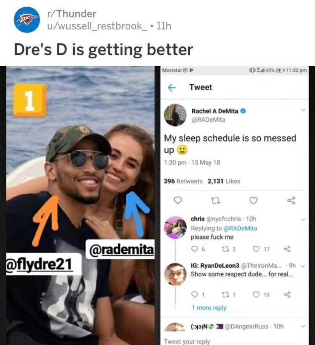Screen dimensions: 315x345
Task: Show 1 more reply
Action: coord(209,307)
